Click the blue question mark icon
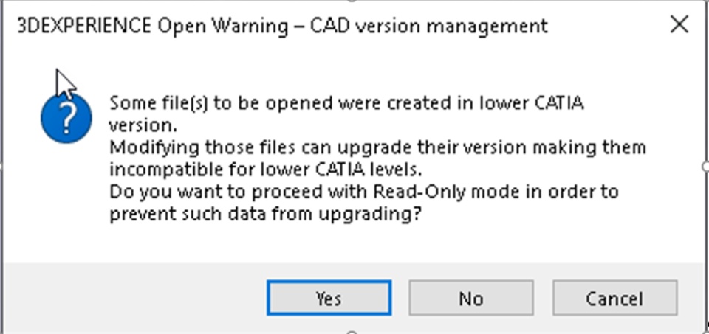This screenshot has width=709, height=334. click(x=66, y=116)
